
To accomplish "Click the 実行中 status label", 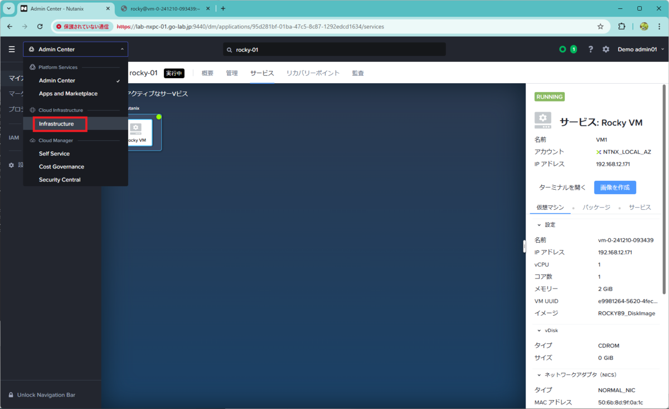I will (x=174, y=73).
